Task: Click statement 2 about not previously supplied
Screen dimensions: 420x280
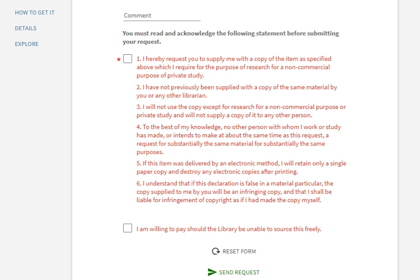Action: [236, 91]
